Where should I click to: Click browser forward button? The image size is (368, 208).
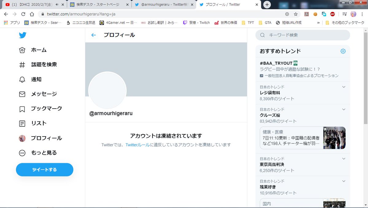tap(14, 14)
